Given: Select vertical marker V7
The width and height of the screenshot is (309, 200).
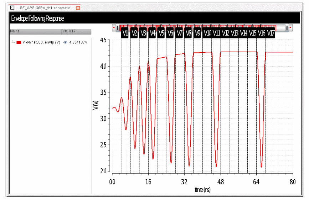Looking at the screenshot, I should pyautogui.click(x=179, y=33).
